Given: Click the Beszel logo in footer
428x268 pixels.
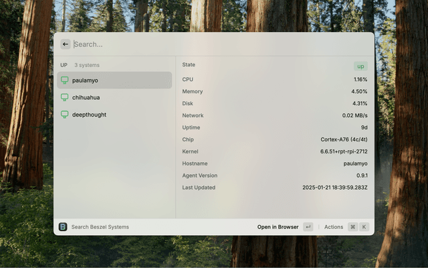Looking at the screenshot, I should tap(63, 227).
